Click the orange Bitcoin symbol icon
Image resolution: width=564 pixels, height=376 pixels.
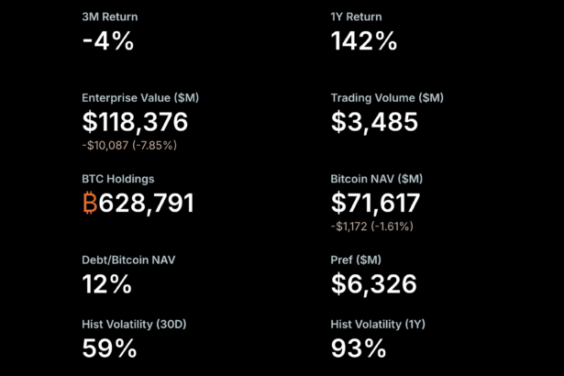pos(90,203)
